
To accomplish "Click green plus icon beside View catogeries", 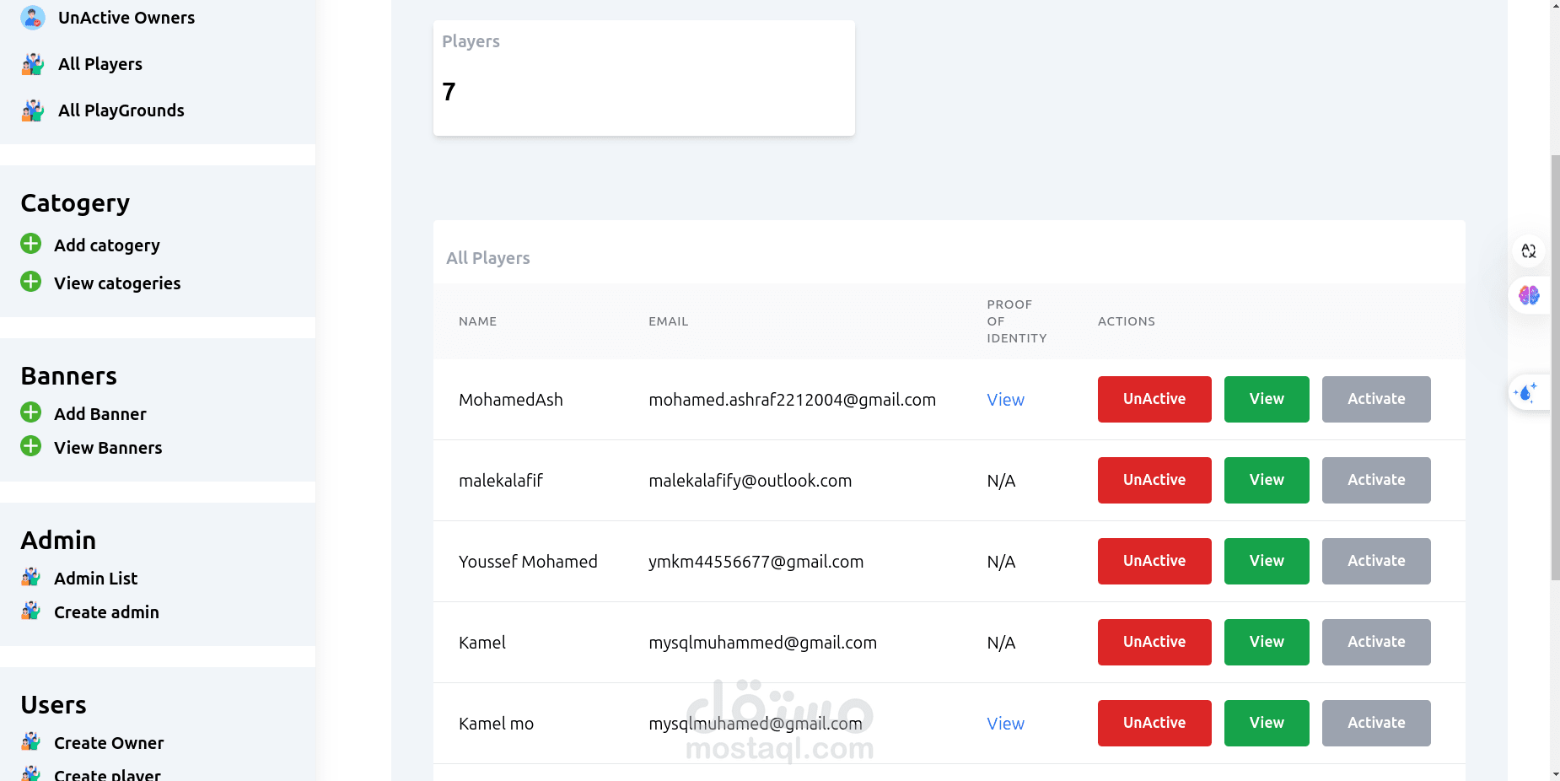I will point(31,282).
